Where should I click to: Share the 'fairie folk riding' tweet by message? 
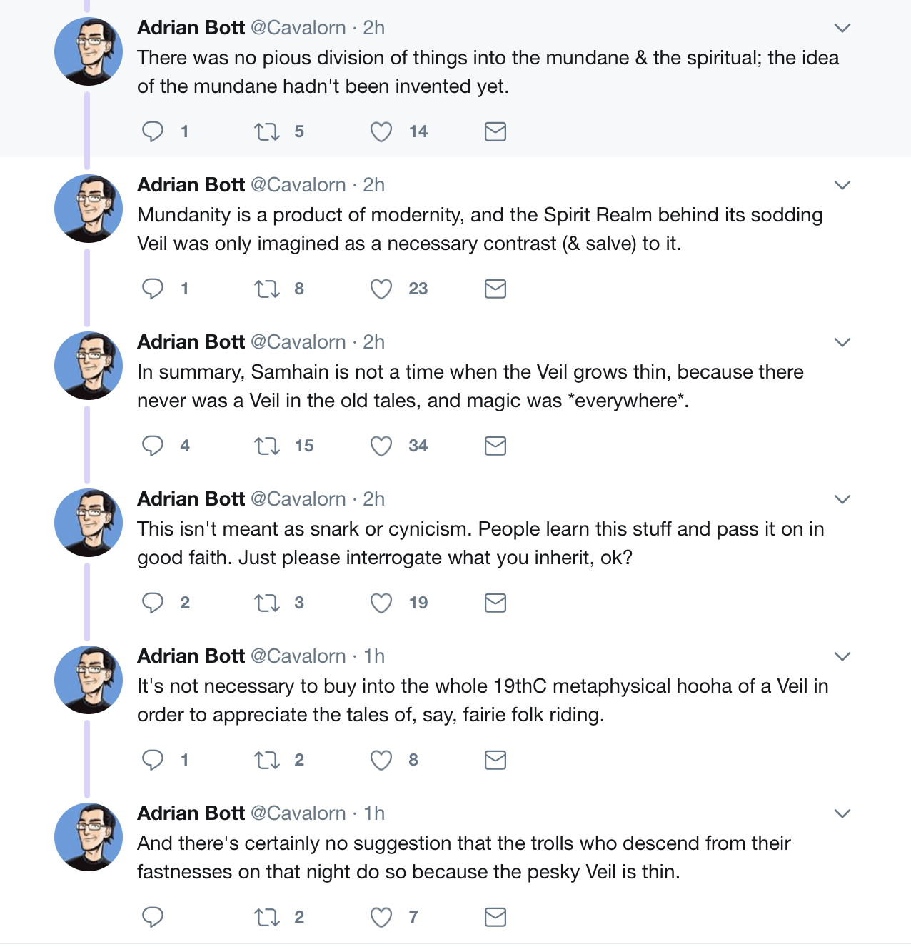(x=495, y=760)
